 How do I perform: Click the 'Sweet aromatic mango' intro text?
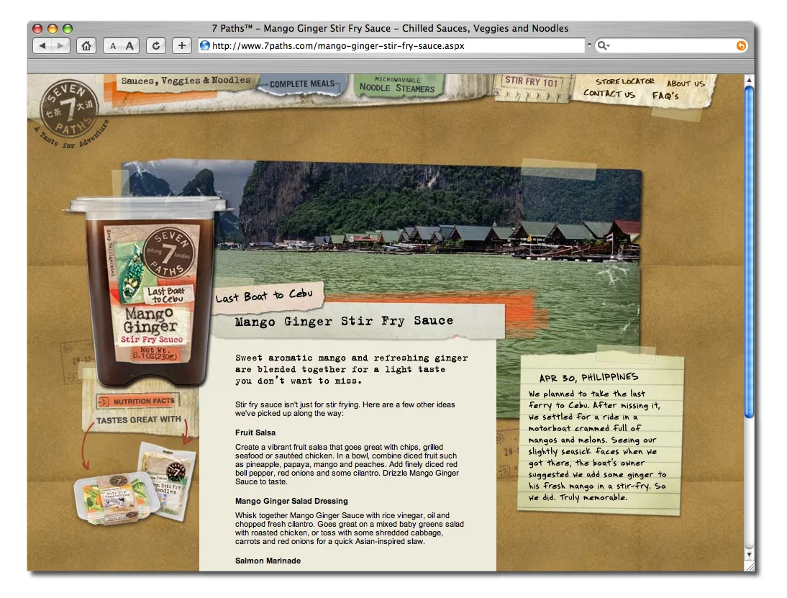351,369
